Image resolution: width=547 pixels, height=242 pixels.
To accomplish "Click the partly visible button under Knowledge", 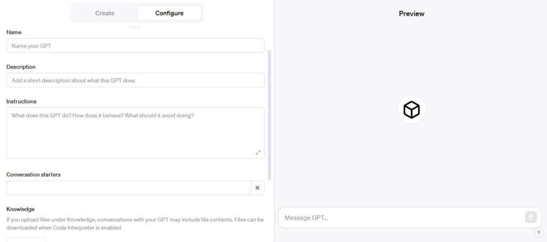I will pos(27,240).
